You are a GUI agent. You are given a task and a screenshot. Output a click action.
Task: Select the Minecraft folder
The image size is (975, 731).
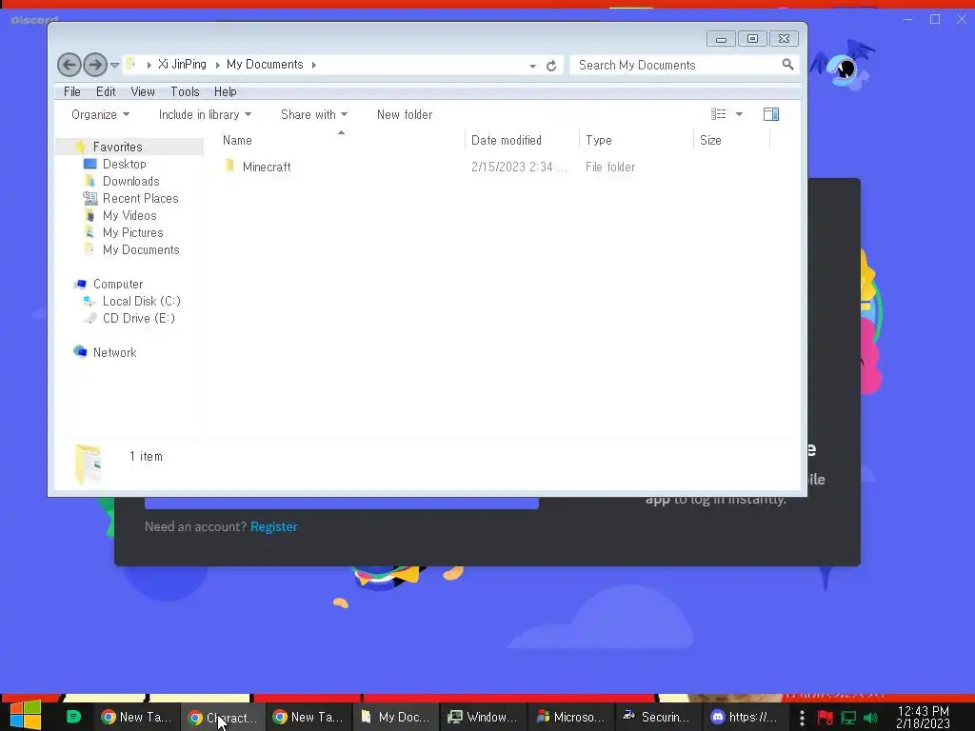click(x=267, y=167)
